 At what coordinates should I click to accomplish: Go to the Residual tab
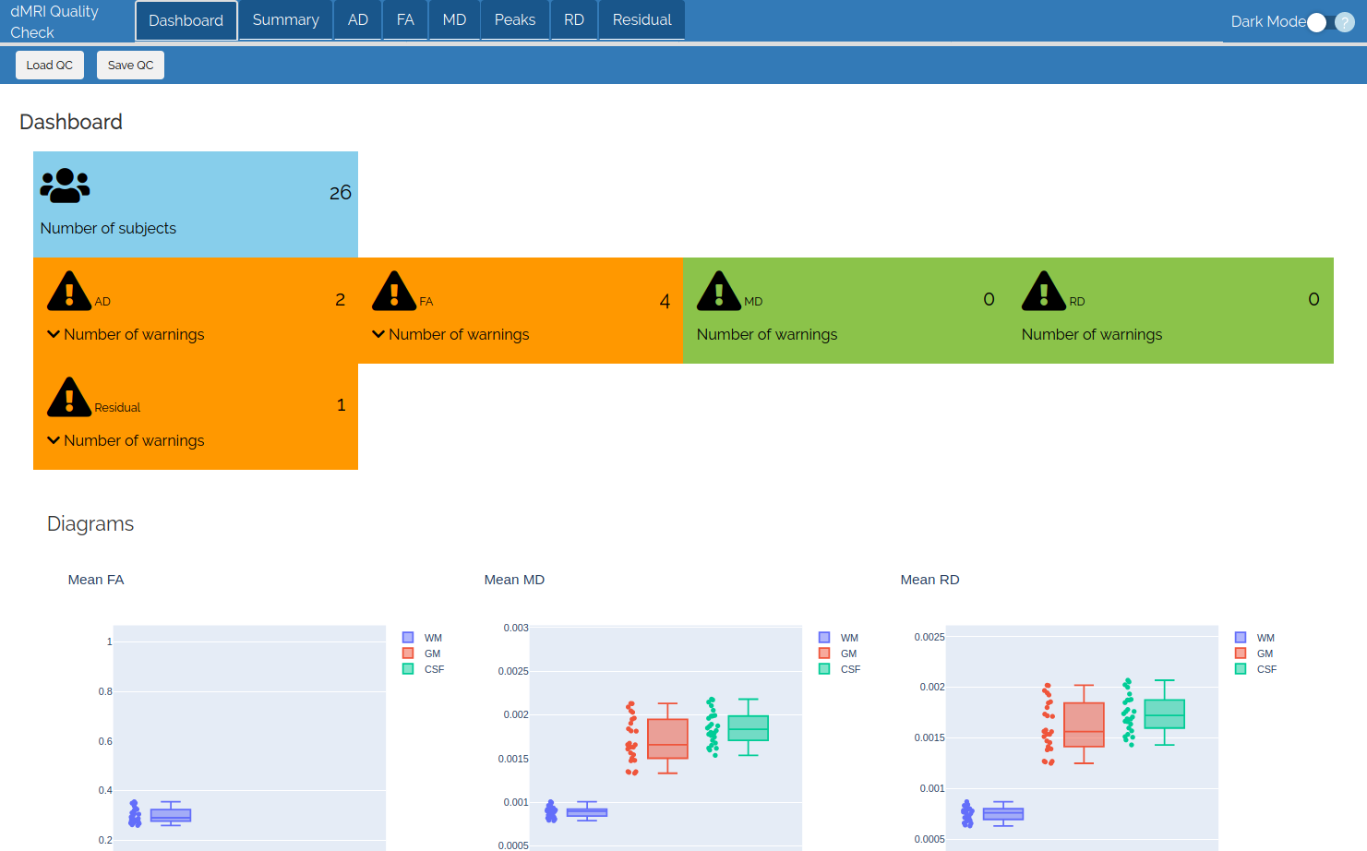point(642,20)
